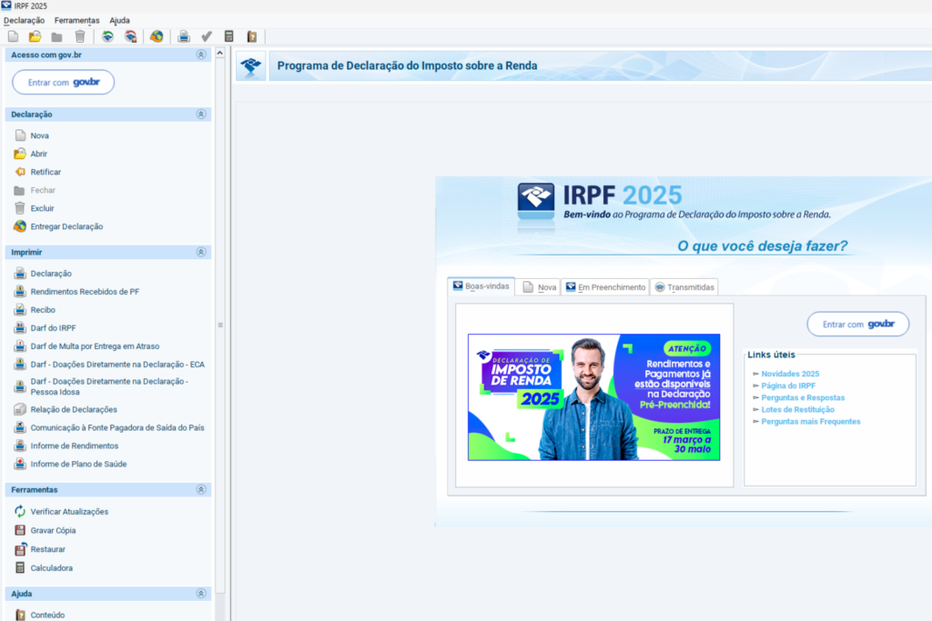The image size is (932, 621).
Task: Click the gray checkmark toolbar icon
Action: [x=207, y=36]
